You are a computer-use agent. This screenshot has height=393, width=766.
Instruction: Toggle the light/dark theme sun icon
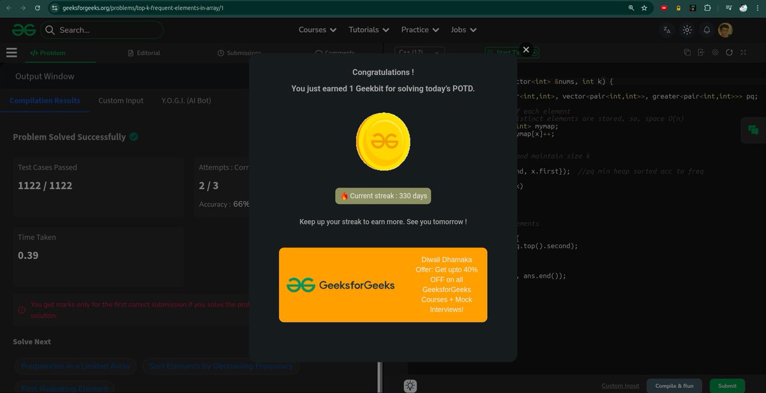(x=687, y=30)
